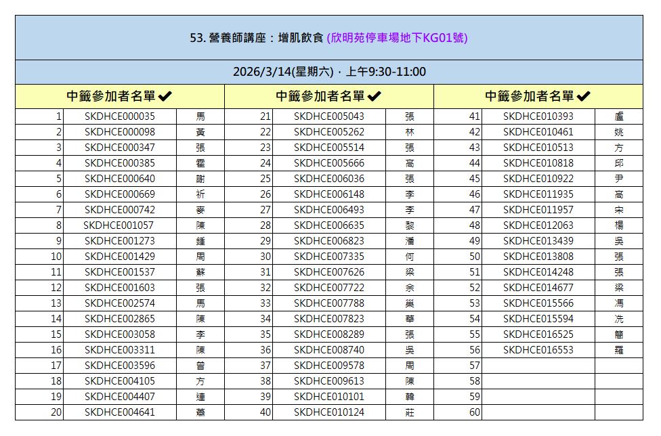Select the surname cell 霍
661x436 pixels.
pyautogui.click(x=200, y=163)
